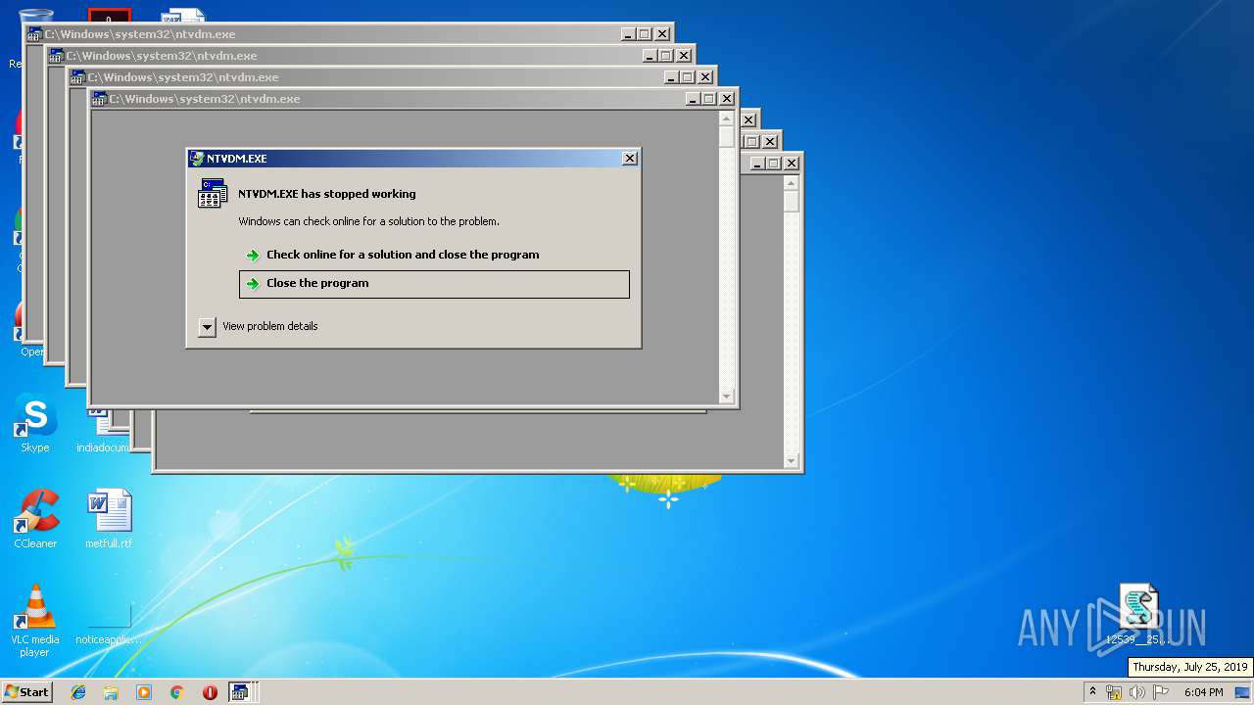Launch Internet Explorer from taskbar

[78, 692]
